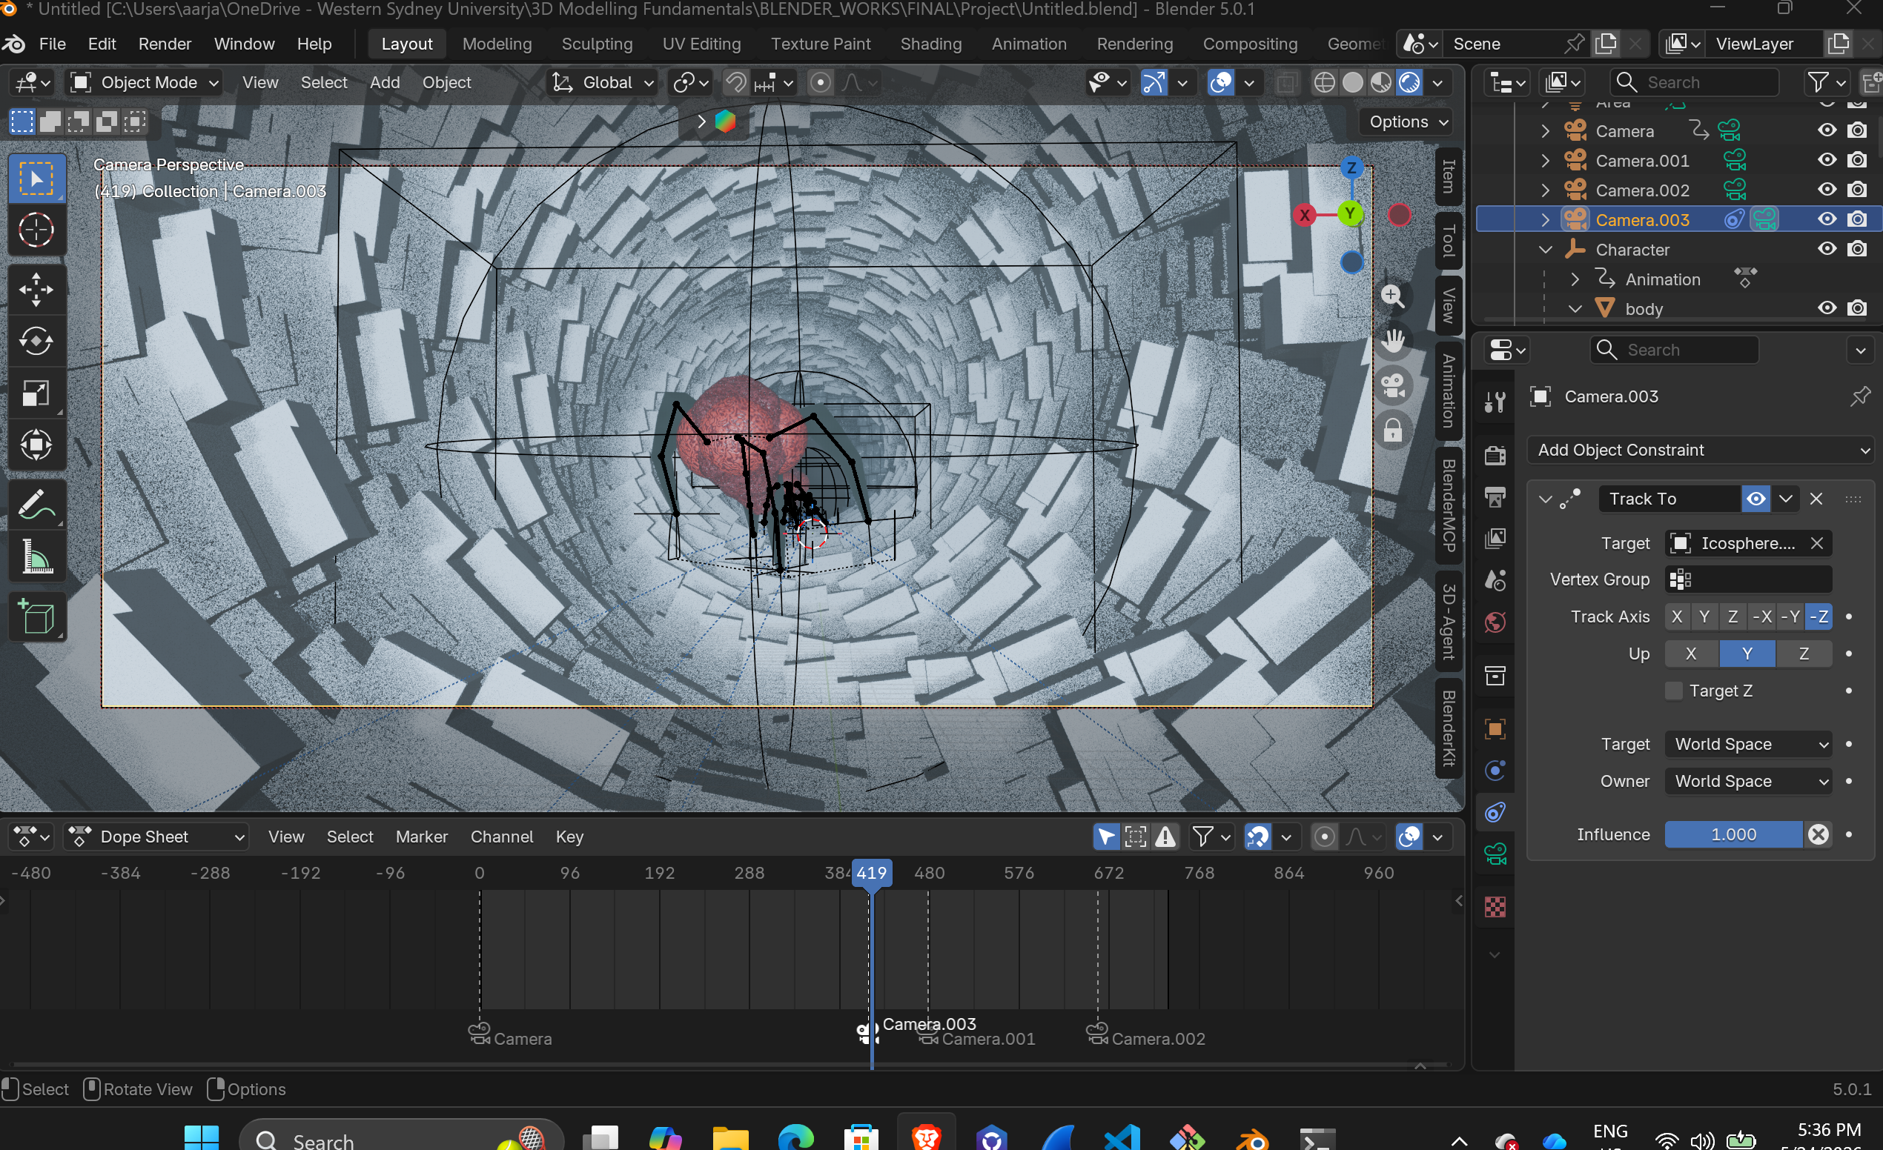Expand Camera.002 in the outliner

coord(1545,190)
